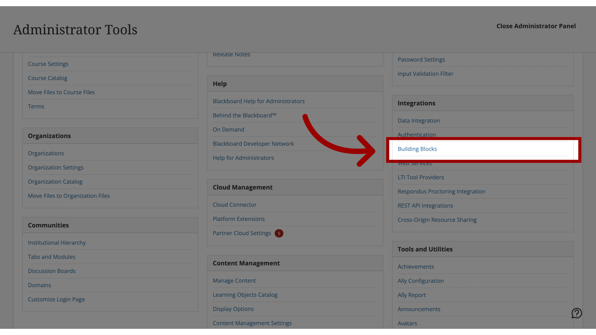The image size is (596, 335).
Task: Scroll down in the Administrator Tools panel
Action: point(417,149)
